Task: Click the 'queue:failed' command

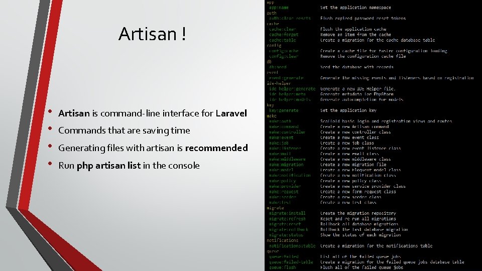Action: tap(284, 256)
